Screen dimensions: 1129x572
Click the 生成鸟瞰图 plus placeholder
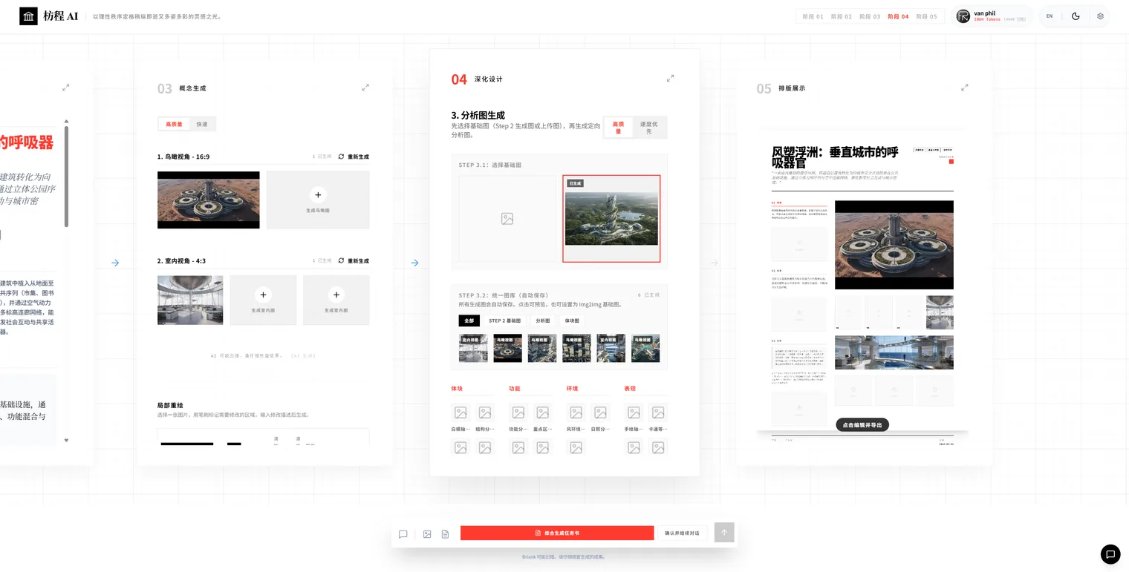click(x=318, y=200)
